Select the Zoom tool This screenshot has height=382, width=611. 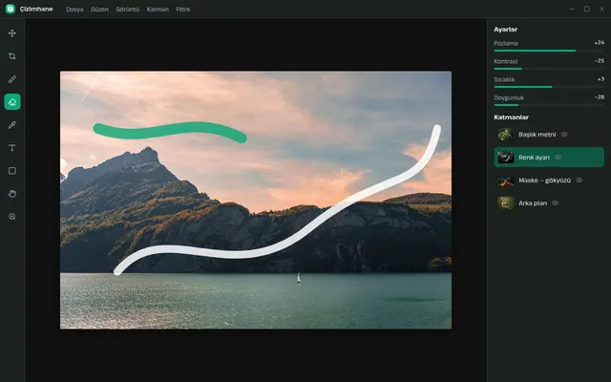click(x=12, y=217)
